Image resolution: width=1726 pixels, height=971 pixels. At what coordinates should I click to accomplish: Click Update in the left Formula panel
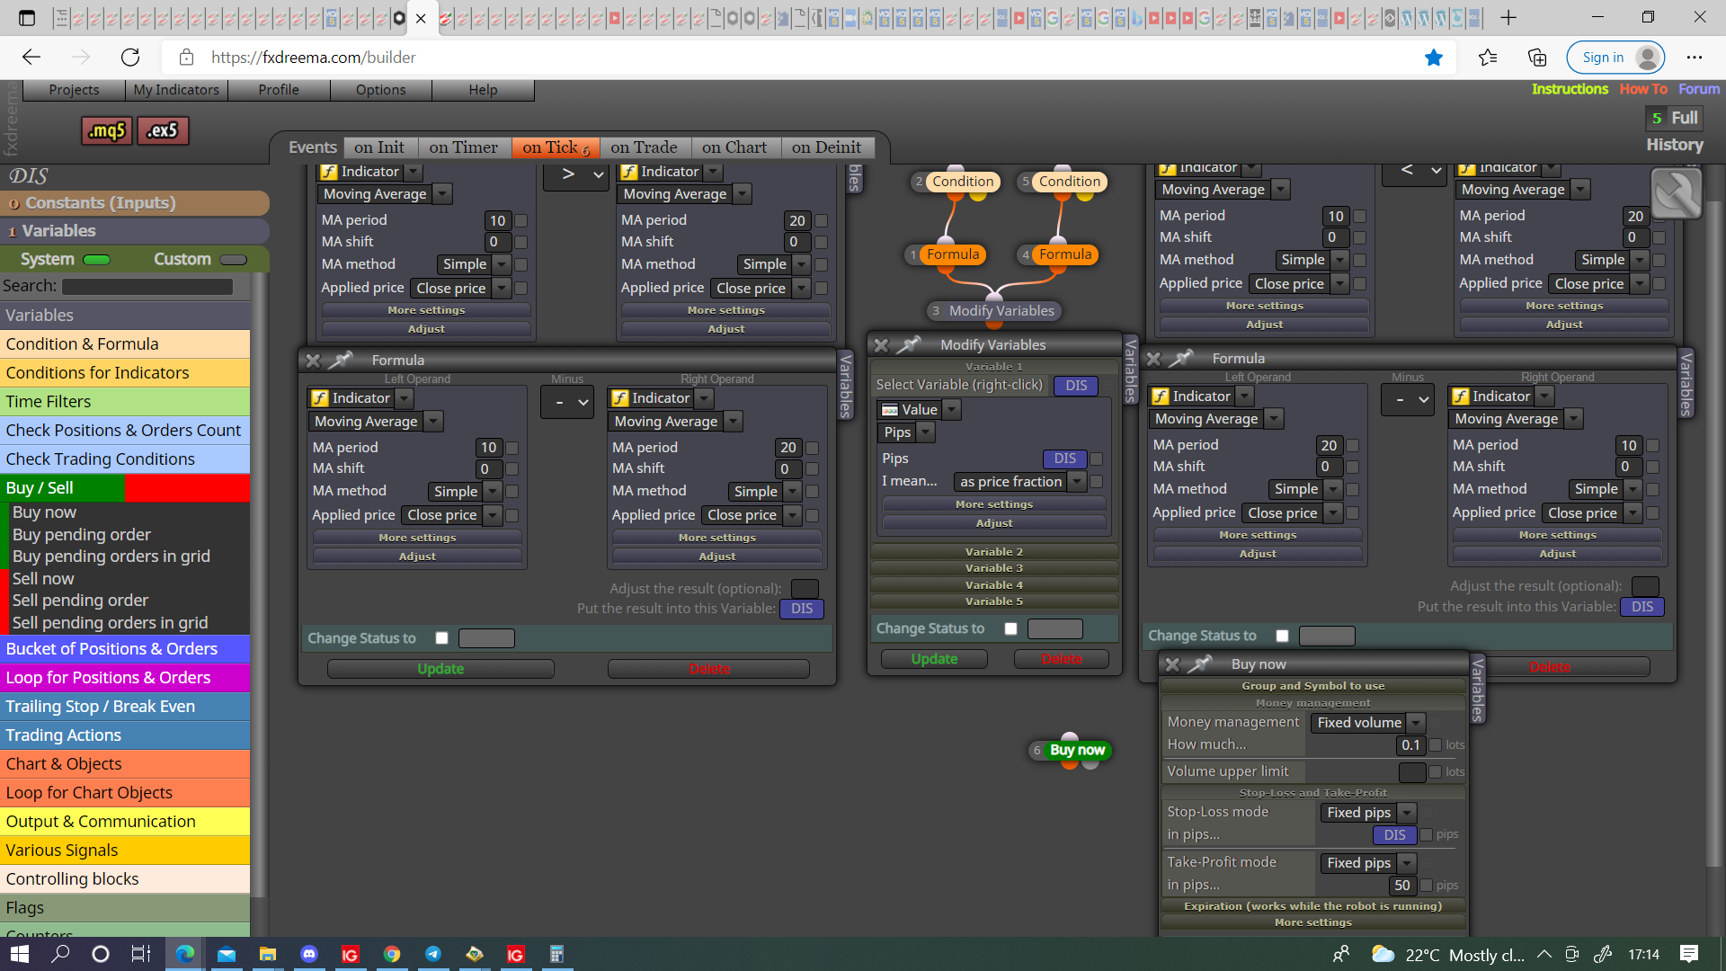(x=440, y=670)
